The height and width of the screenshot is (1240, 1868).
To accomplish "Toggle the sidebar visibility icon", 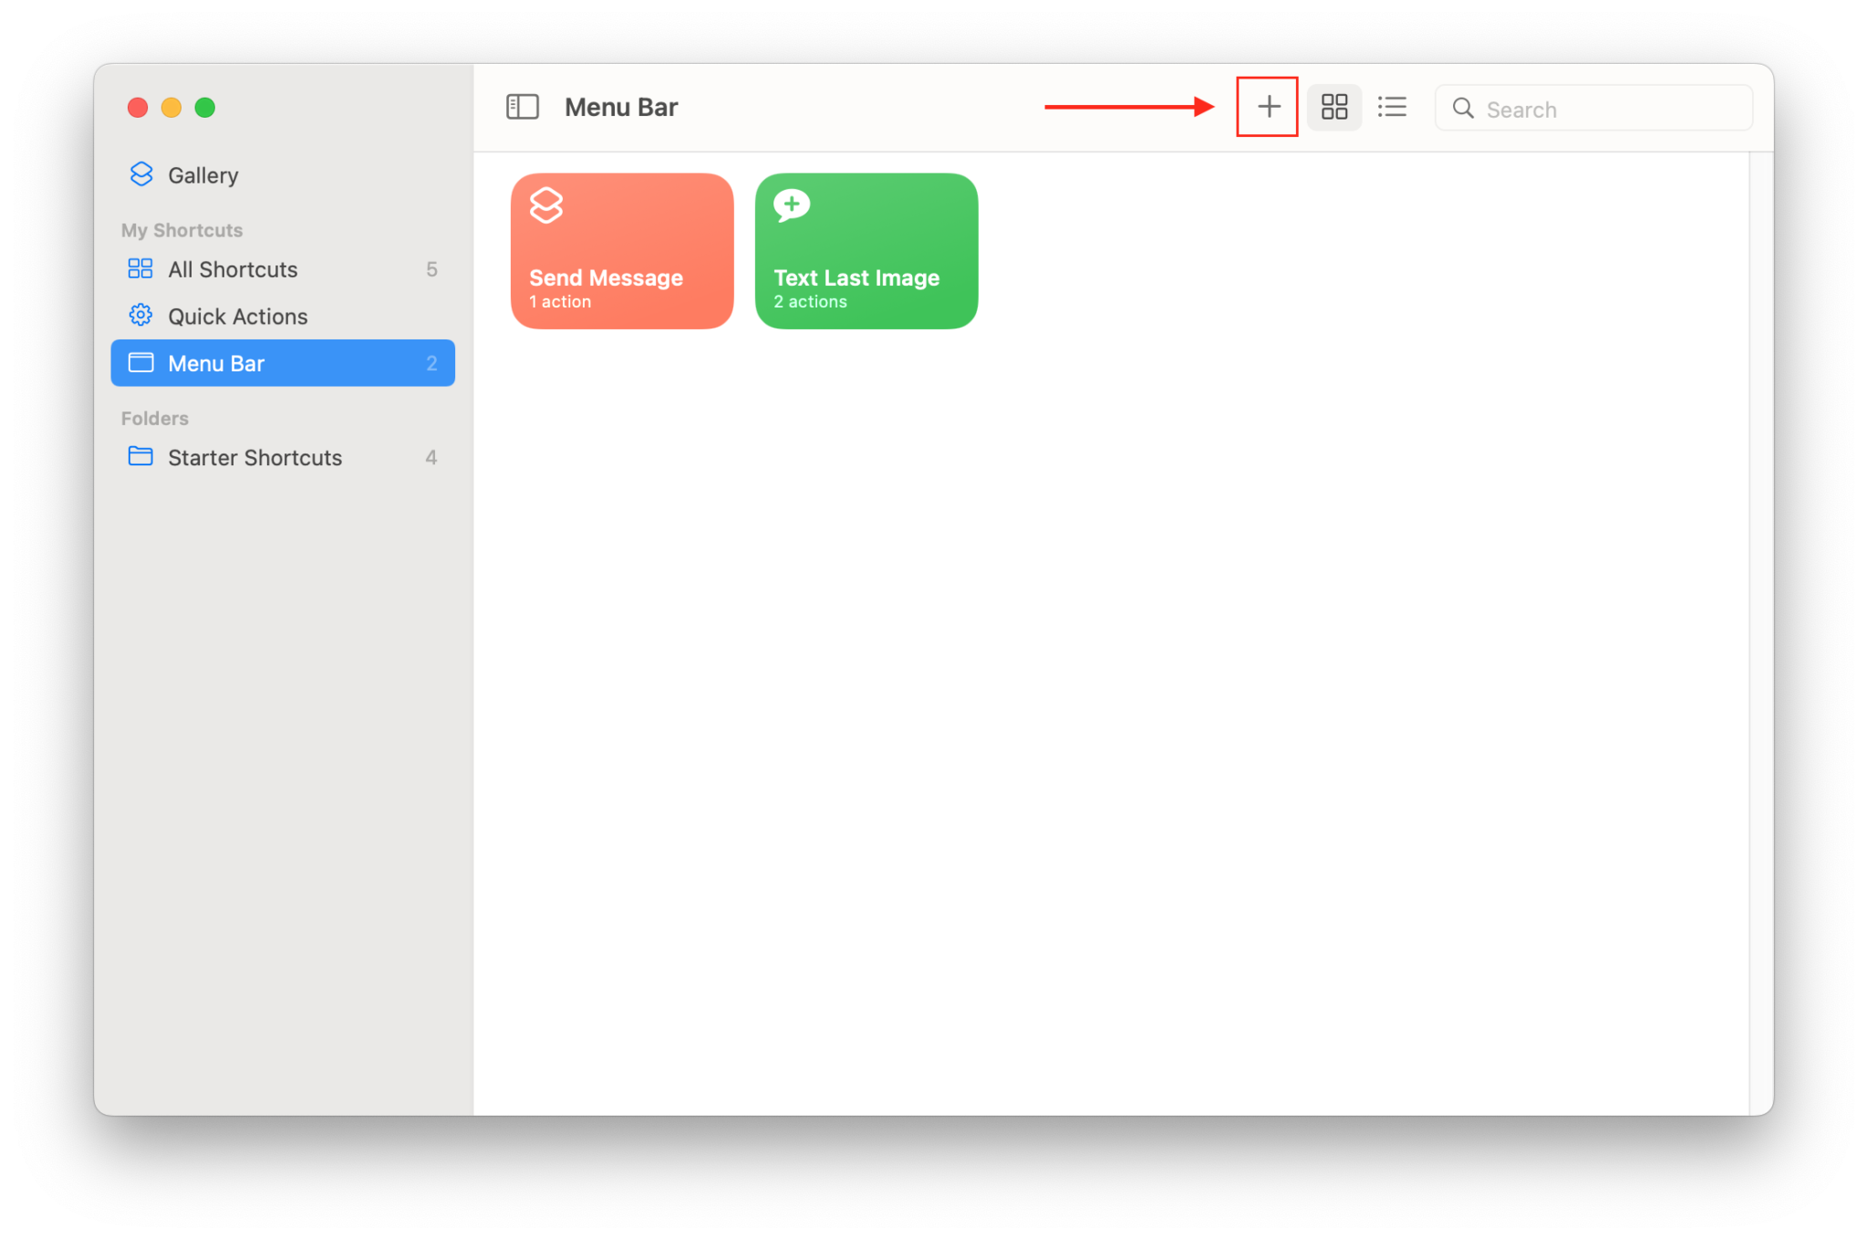I will pos(523,106).
